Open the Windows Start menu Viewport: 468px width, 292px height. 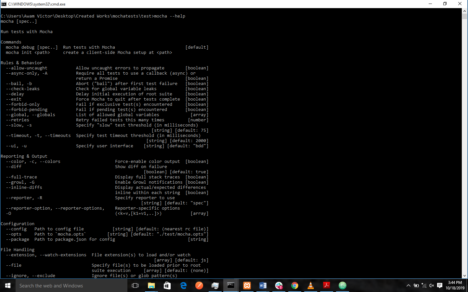pos(8,286)
